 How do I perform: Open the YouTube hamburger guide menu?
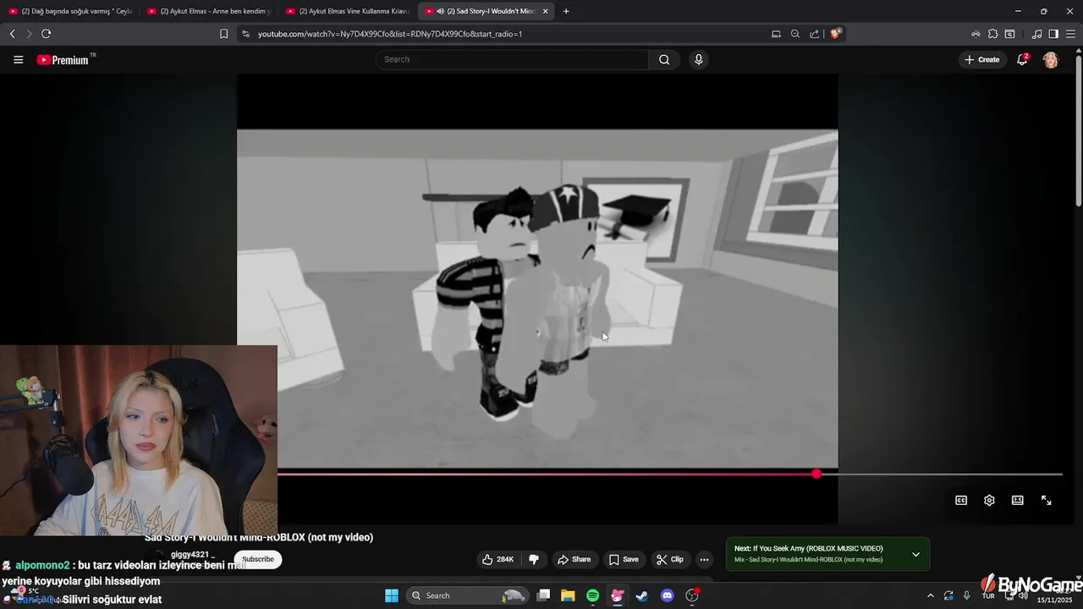click(19, 59)
